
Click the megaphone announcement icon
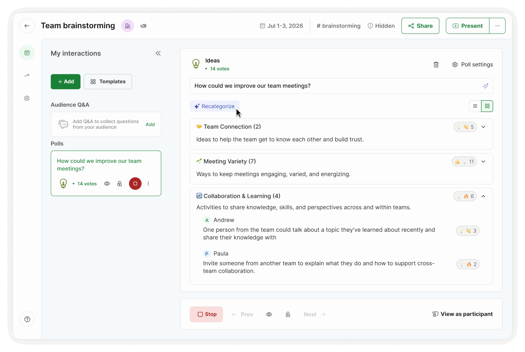[143, 26]
